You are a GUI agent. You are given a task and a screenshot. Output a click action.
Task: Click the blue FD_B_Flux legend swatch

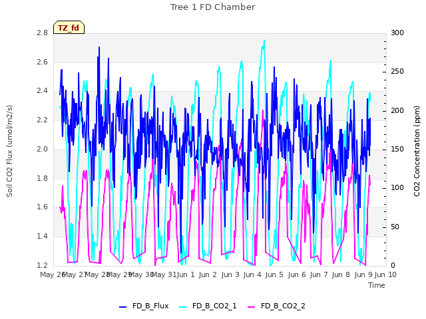122,307
